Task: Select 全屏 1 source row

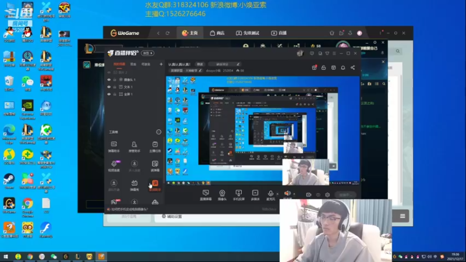Action: coord(135,94)
